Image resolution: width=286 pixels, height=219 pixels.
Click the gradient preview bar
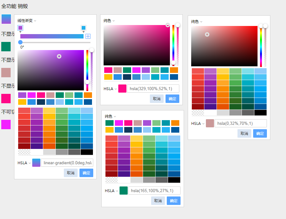click(52, 36)
